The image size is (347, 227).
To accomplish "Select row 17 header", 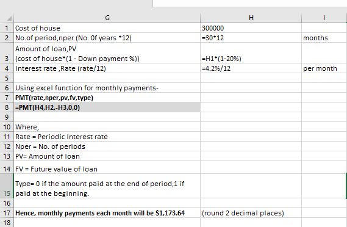I will (7, 213).
